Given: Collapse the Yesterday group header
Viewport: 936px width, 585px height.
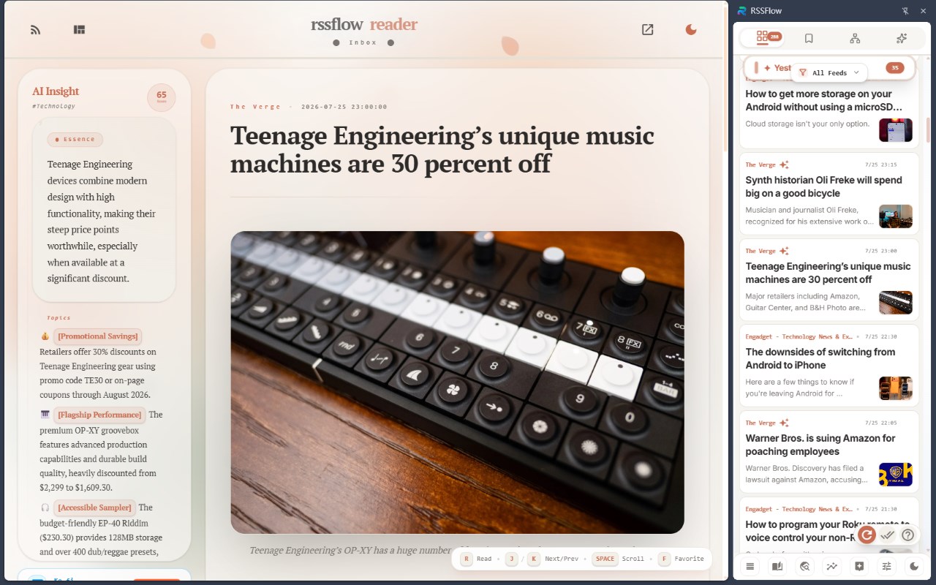Looking at the screenshot, I should [x=829, y=68].
